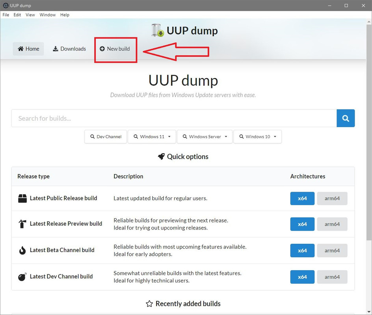This screenshot has height=315, width=372.
Task: Maximize the UUP dump window
Action: point(346,6)
